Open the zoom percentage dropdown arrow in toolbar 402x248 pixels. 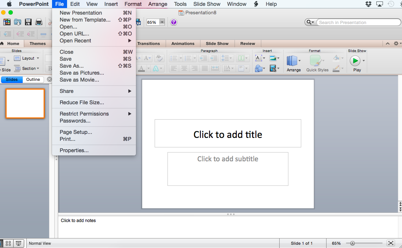tap(162, 22)
